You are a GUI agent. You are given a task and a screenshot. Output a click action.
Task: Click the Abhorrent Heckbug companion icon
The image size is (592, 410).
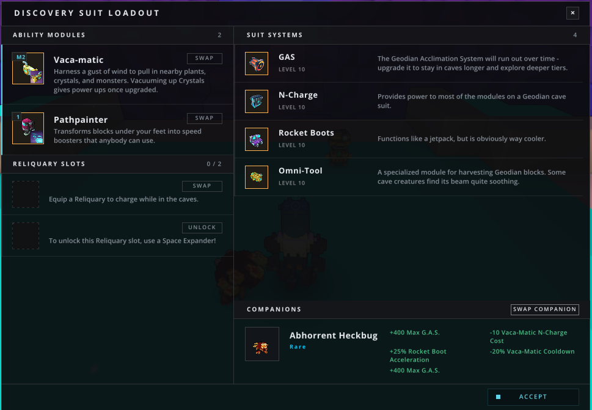(x=262, y=344)
